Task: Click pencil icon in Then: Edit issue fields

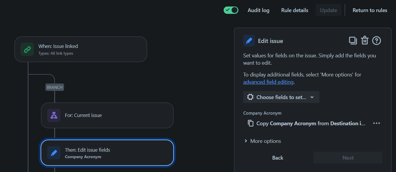Action: 54,153
